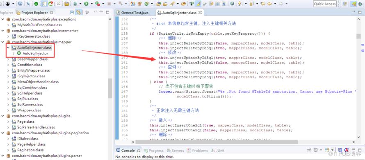Screen dimensions: 365x160
Task: Click the New Java Class green C icon
Action: click(146, 4)
